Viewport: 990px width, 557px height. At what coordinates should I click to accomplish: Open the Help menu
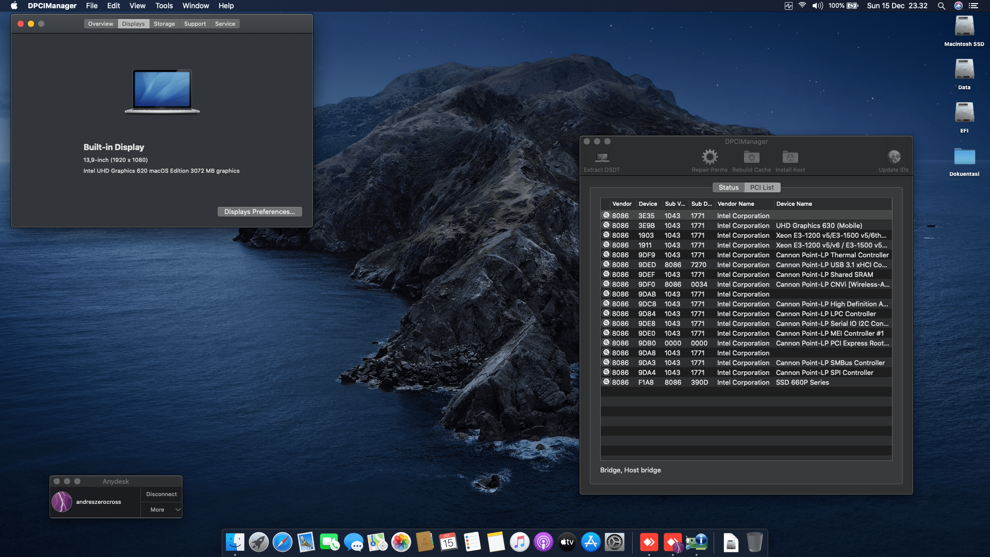[x=226, y=6]
